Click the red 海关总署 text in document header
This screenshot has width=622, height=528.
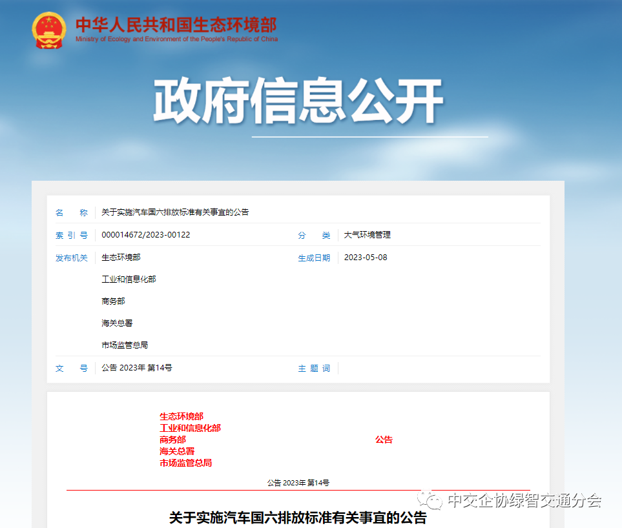click(177, 451)
